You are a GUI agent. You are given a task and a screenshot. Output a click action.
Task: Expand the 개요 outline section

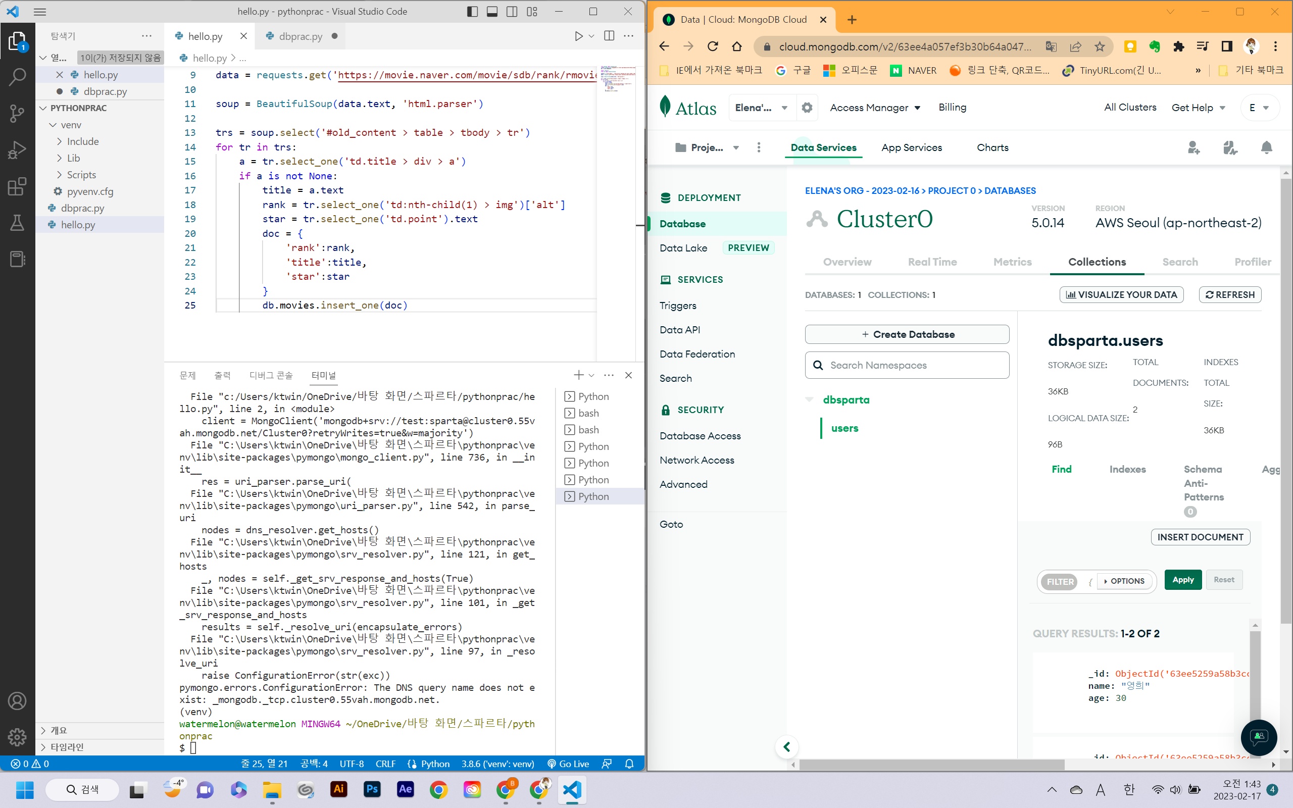point(58,731)
